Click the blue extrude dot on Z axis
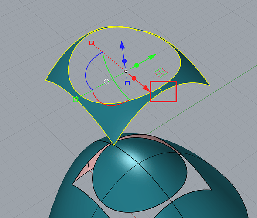 pyautogui.click(x=124, y=61)
